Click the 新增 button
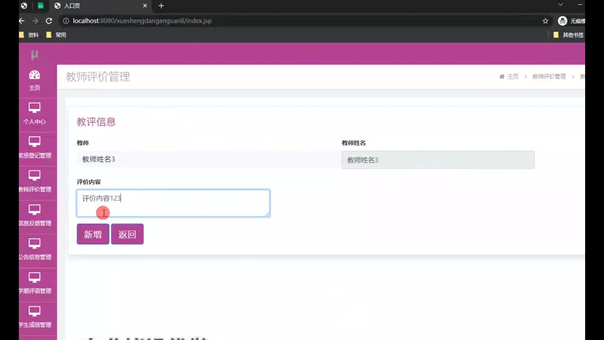 point(93,234)
